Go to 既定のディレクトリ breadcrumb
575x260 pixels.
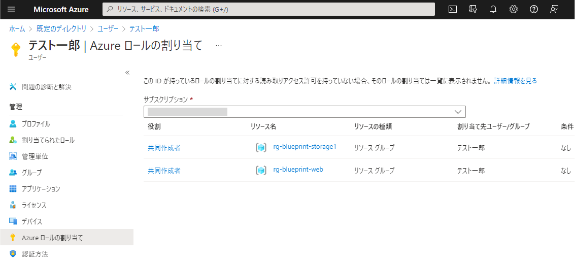[61, 28]
